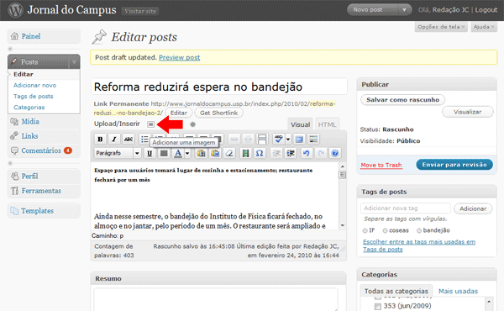Viewport: 504px width, 311px height.
Task: Check the 353 (jun/2009) category
Action: tap(378, 306)
